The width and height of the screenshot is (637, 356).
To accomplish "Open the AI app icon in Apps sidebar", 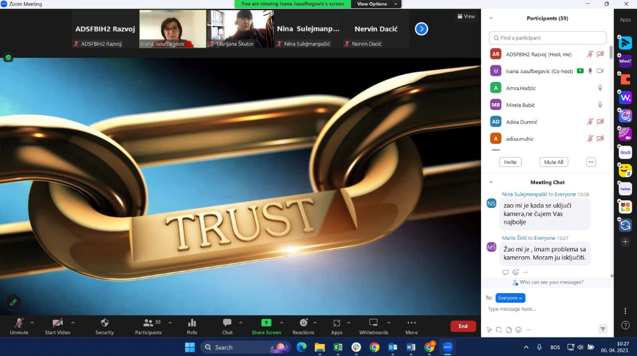I will pyautogui.click(x=625, y=116).
